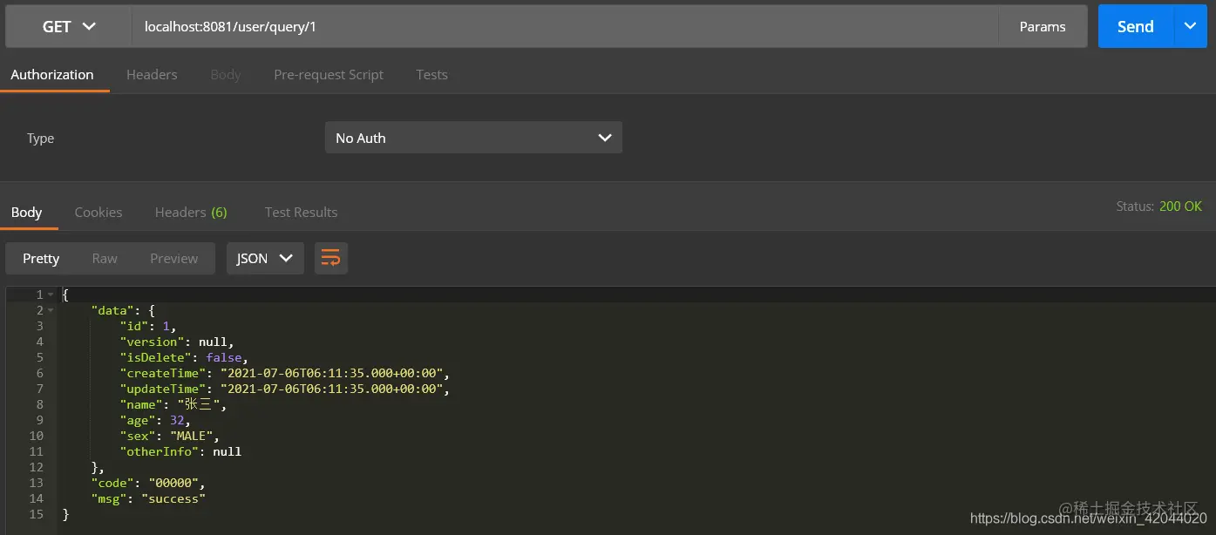The height and width of the screenshot is (535, 1216).
Task: Click the age value 32
Action: pyautogui.click(x=177, y=420)
